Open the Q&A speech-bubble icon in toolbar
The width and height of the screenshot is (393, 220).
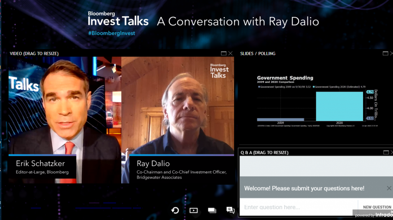click(230, 210)
